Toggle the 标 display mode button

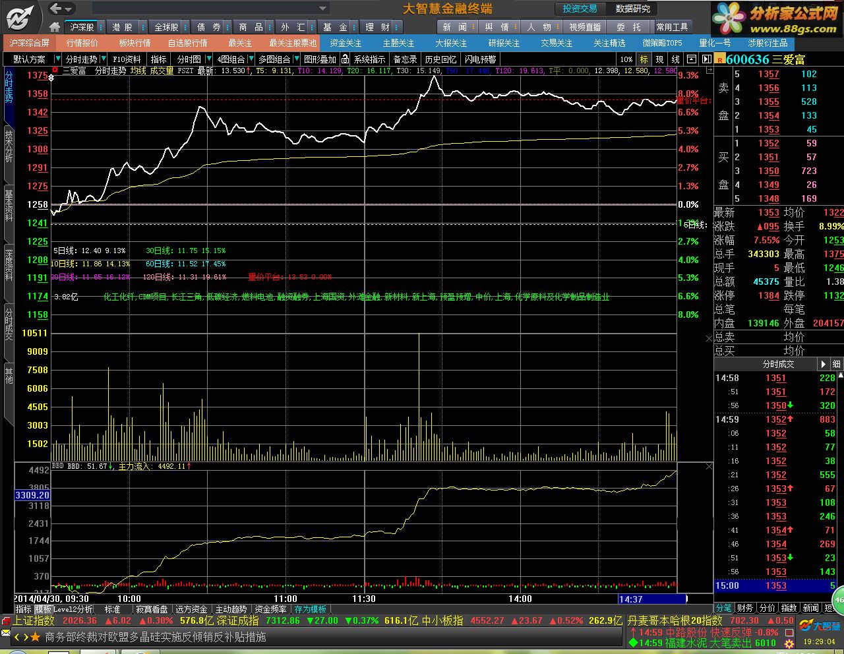644,59
